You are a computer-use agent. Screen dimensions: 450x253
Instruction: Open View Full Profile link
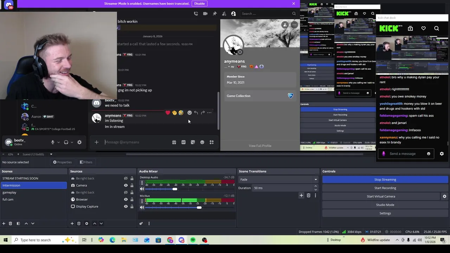260,146
